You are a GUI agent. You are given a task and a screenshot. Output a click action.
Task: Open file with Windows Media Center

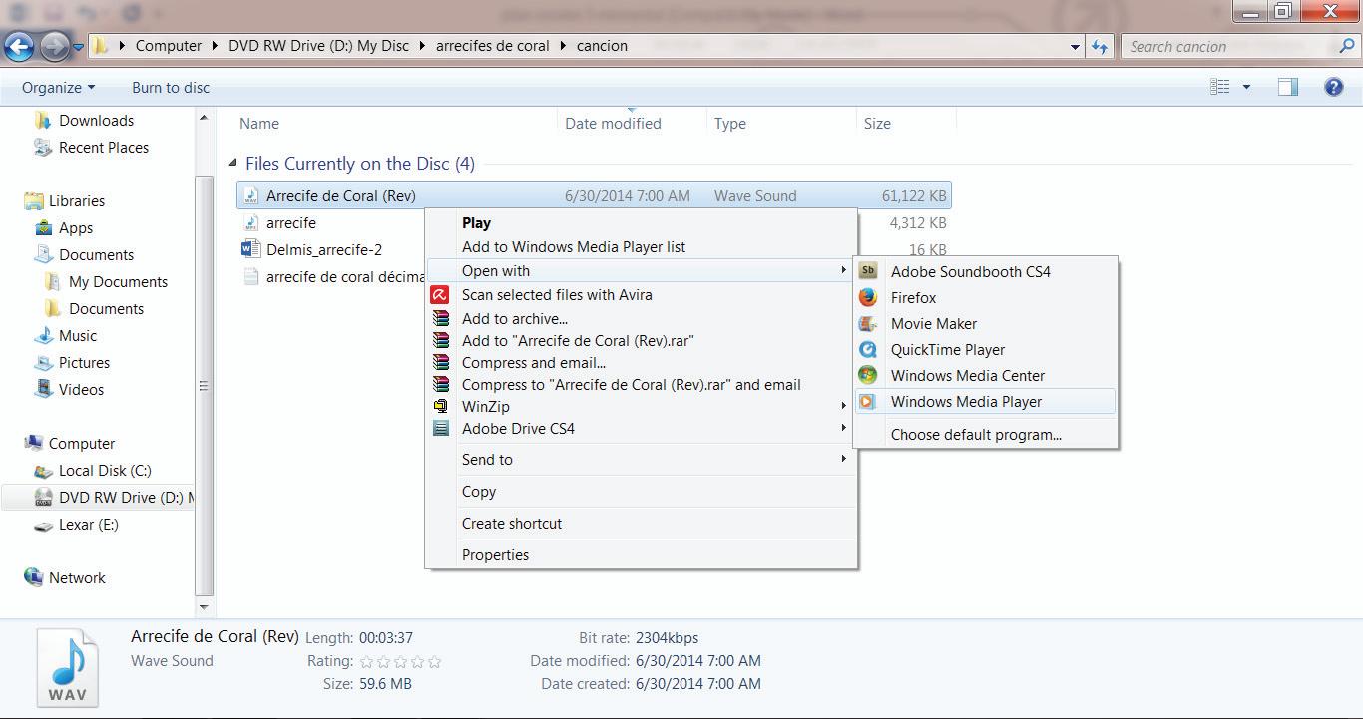(x=986, y=376)
